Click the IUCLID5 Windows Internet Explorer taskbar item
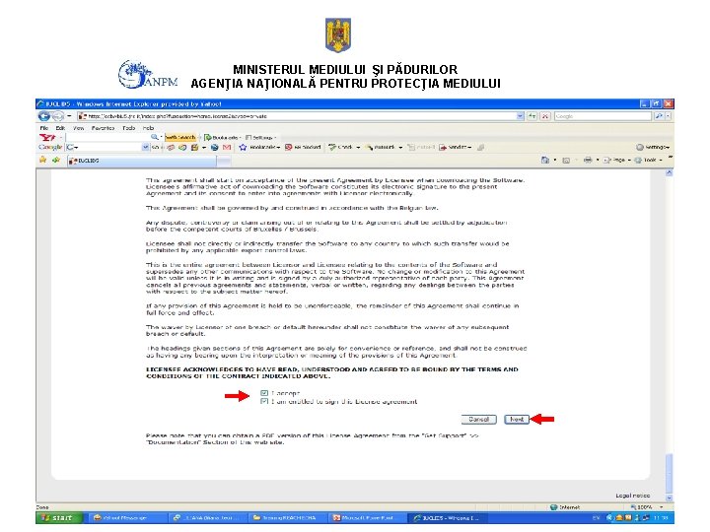Screen dimensions: 710x532 [x=447, y=518]
